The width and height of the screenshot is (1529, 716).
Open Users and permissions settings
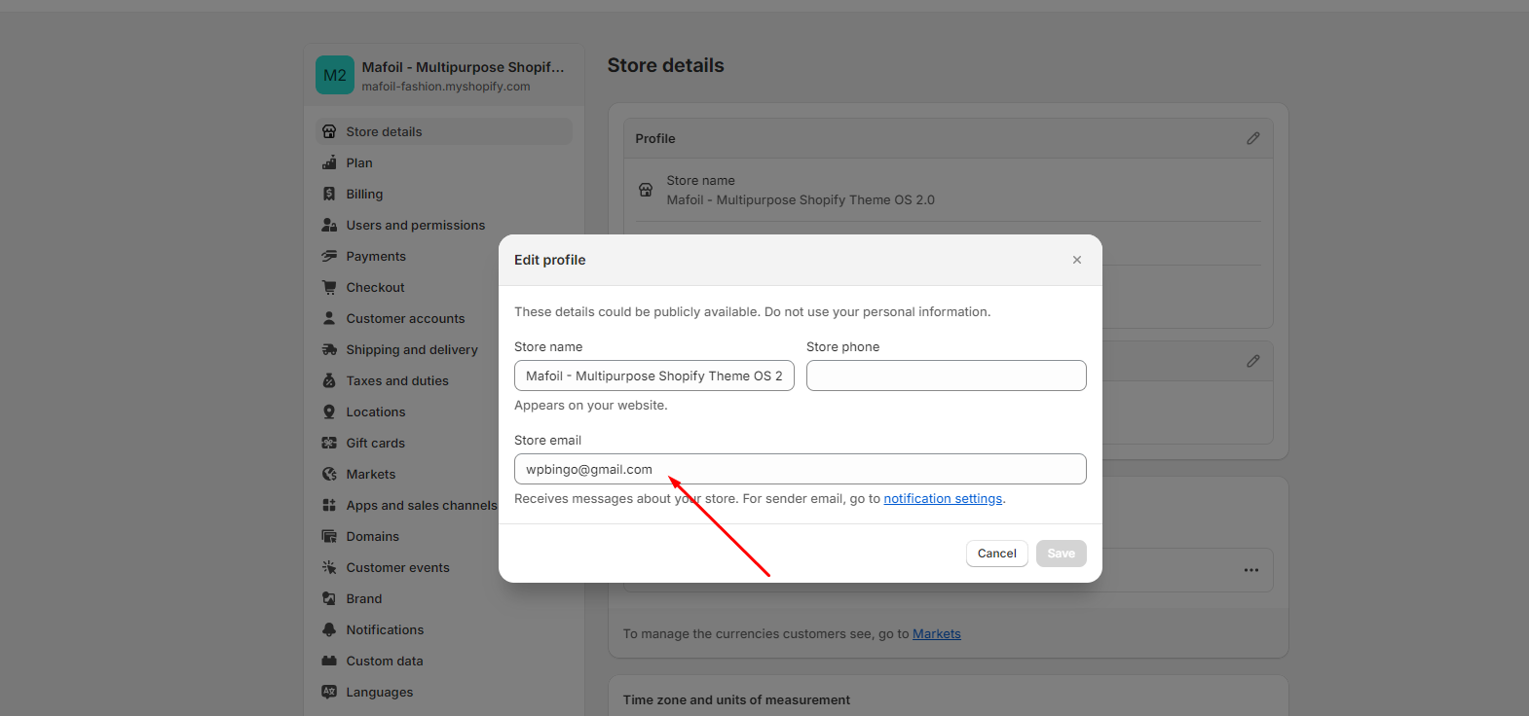(x=444, y=225)
